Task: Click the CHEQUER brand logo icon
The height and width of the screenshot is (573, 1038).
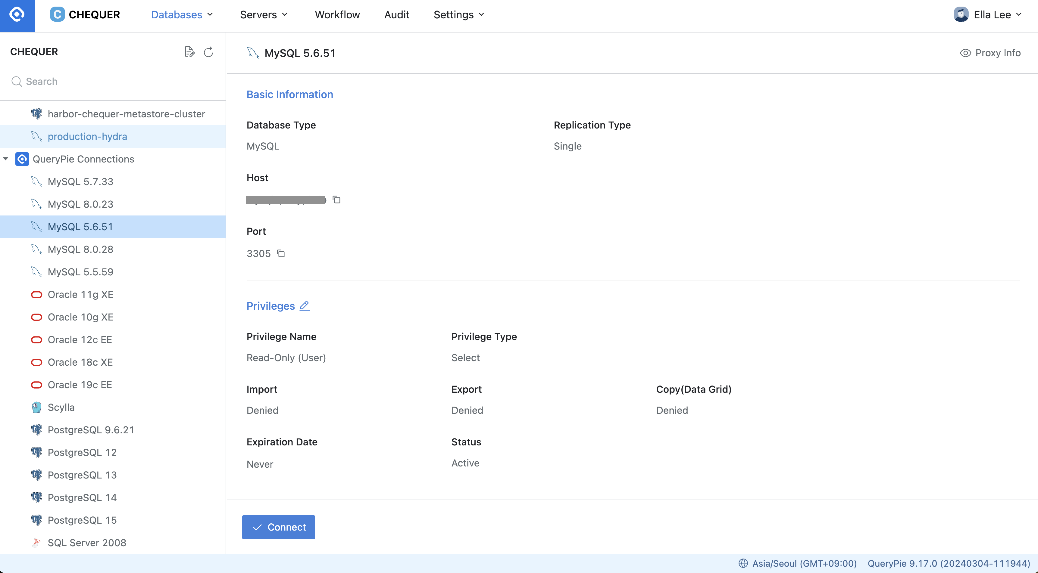Action: tap(57, 14)
